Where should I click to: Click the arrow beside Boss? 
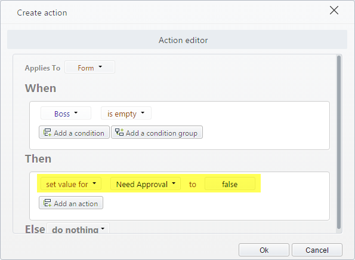coord(76,112)
